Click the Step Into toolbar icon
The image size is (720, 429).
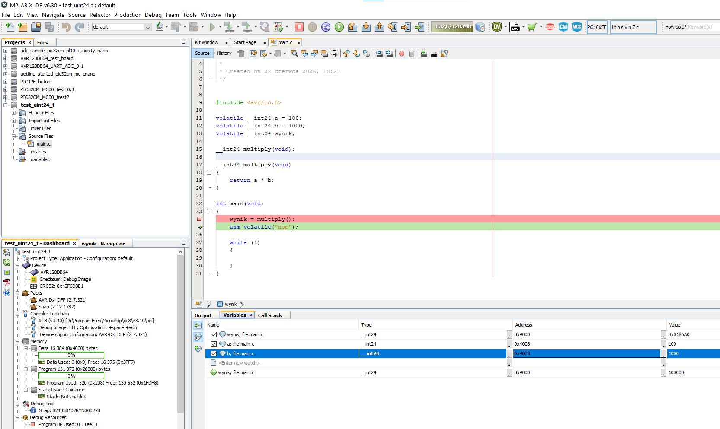coord(366,27)
